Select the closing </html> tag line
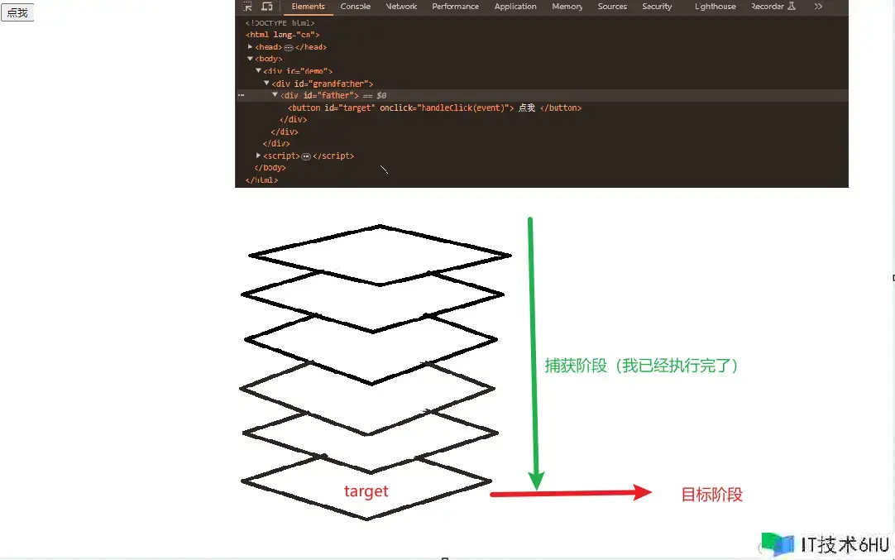Viewport: 895px width, 560px height. point(261,179)
